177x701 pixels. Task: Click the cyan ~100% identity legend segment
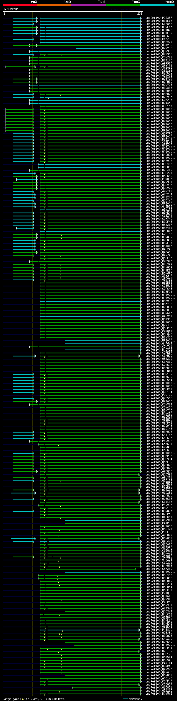[x=157, y=5]
